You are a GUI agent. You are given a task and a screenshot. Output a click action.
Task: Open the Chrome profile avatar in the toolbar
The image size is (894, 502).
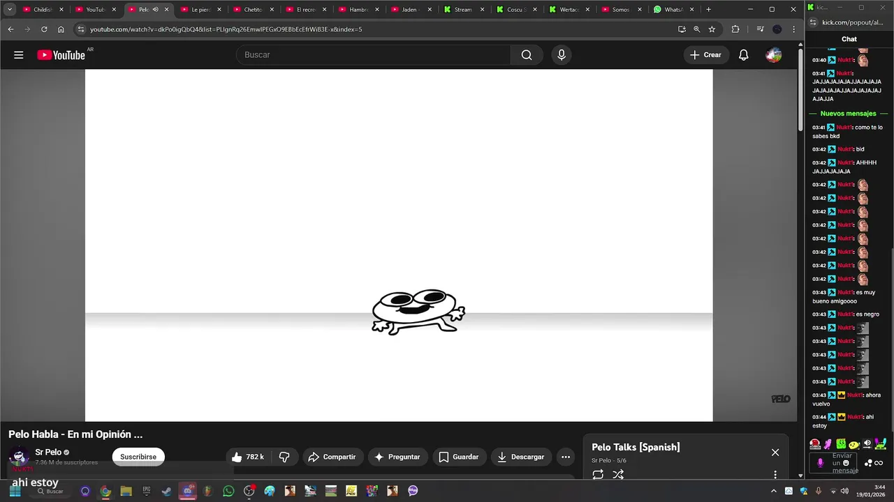click(x=777, y=29)
